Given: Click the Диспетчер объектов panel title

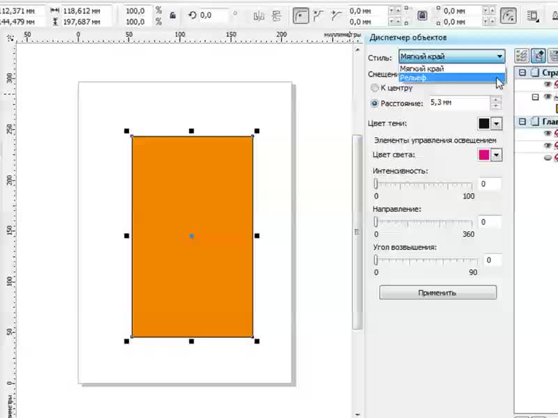Looking at the screenshot, I should coord(408,38).
